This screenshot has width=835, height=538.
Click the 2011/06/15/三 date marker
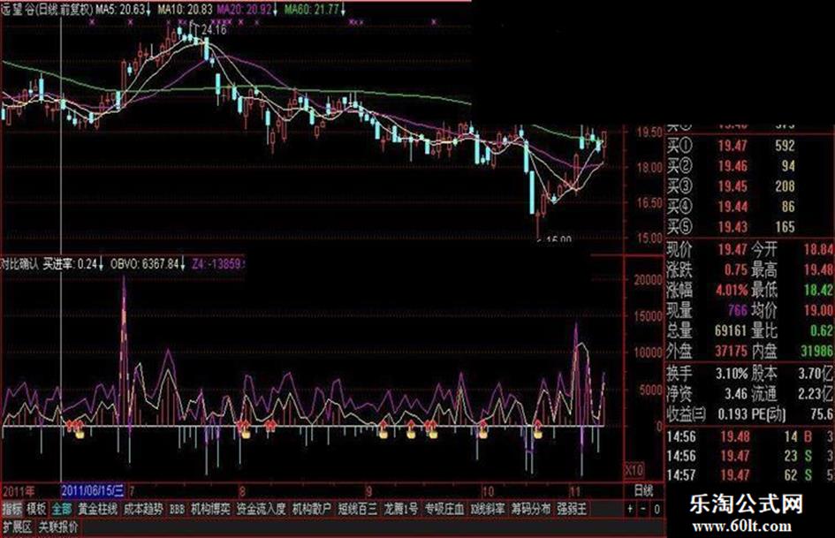click(x=93, y=490)
